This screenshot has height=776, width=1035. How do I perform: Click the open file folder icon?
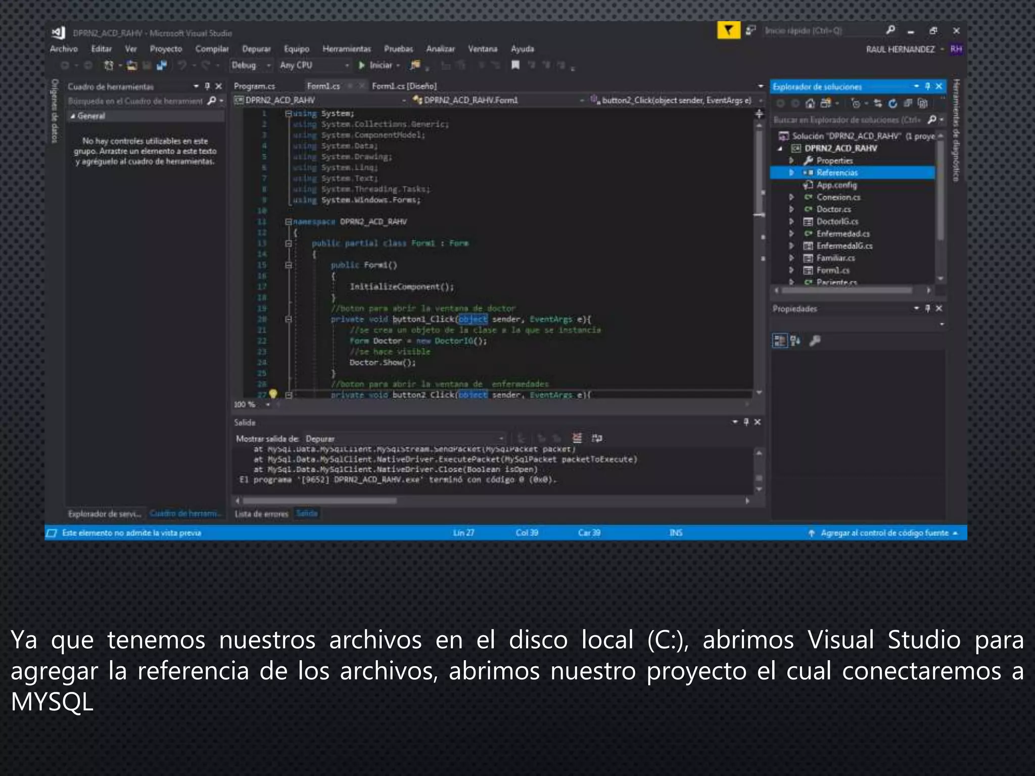tap(132, 65)
